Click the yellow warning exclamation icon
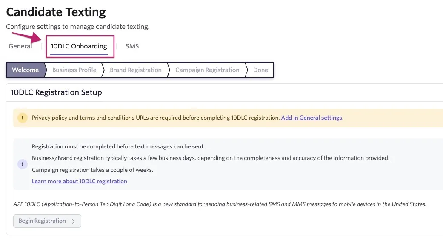 point(22,118)
